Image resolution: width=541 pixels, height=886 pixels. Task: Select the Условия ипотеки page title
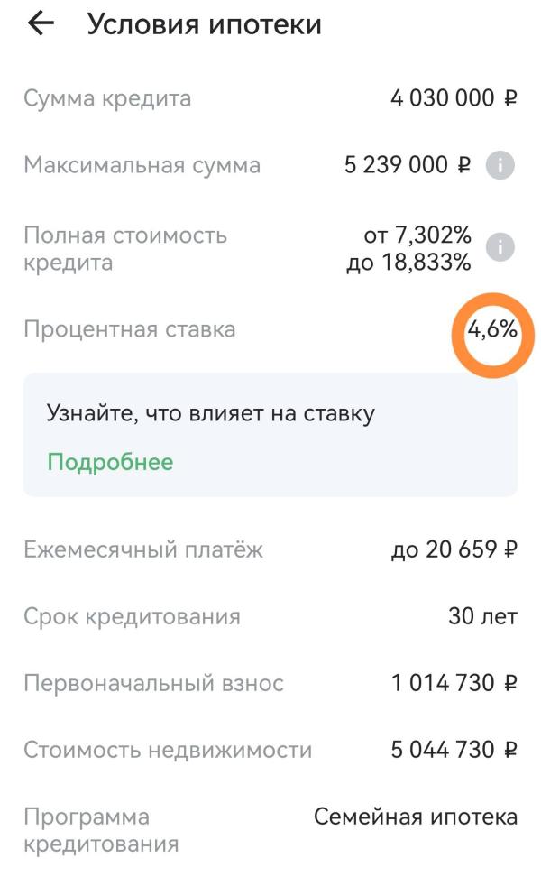[204, 25]
